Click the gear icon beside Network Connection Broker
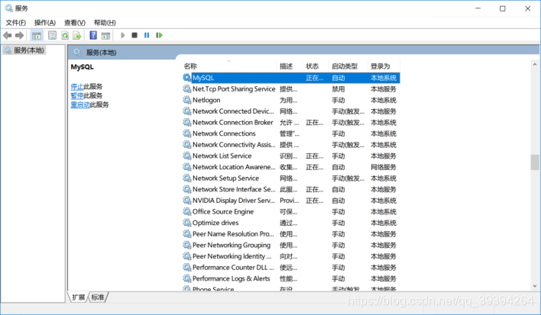Viewport: 541px width, 315px height. click(186, 123)
